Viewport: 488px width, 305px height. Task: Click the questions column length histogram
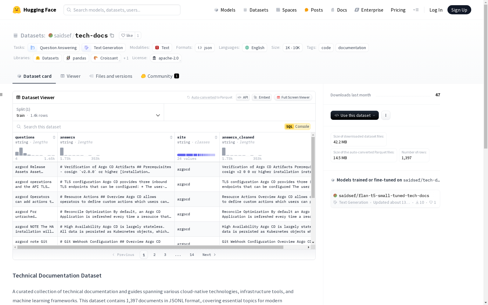[x=35, y=152]
